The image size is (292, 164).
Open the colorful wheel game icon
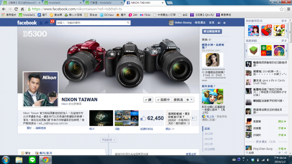(x=279, y=51)
